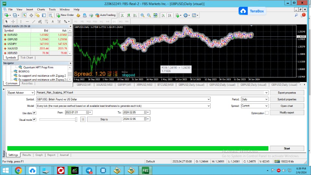Click the Expert properties button
The image size is (311, 175).
click(287, 93)
